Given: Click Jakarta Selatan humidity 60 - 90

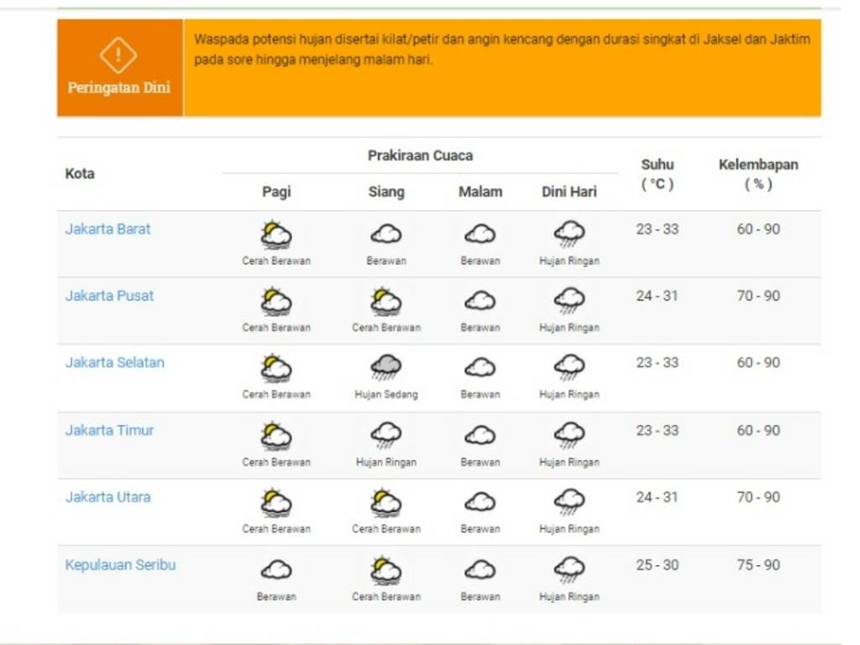Looking at the screenshot, I should (758, 363).
